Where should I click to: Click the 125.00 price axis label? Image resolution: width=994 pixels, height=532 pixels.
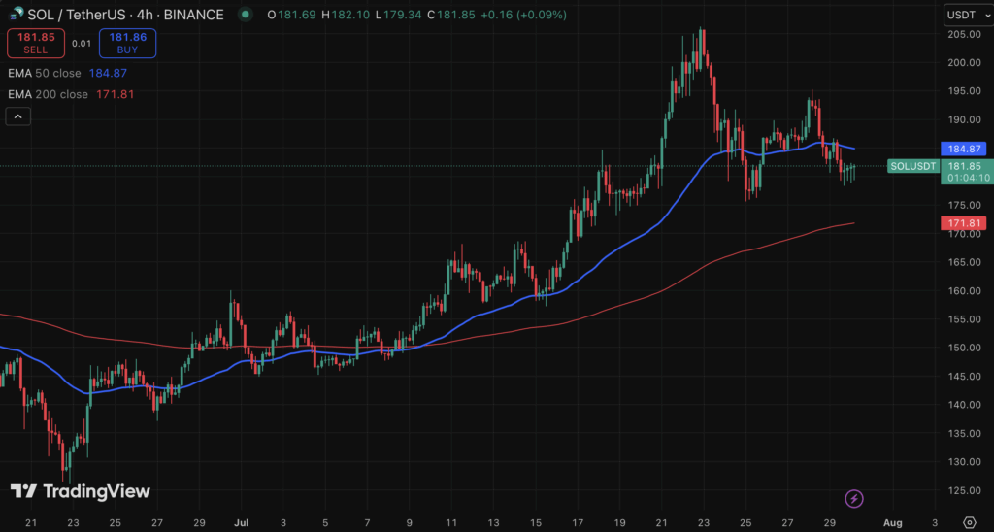pos(965,490)
